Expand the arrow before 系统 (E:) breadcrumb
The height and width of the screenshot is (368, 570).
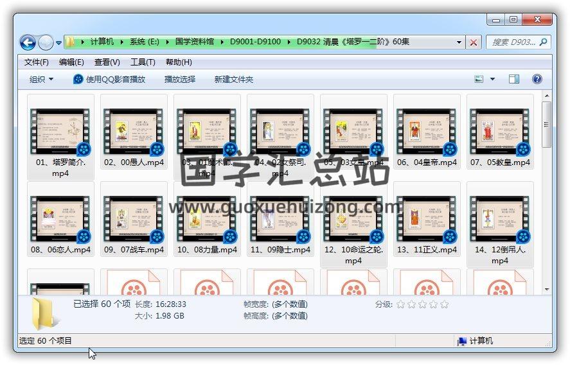(122, 42)
